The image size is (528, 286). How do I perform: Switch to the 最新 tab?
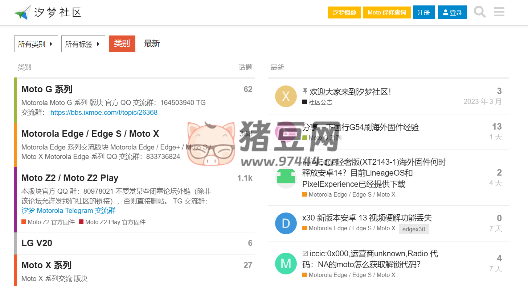point(152,43)
